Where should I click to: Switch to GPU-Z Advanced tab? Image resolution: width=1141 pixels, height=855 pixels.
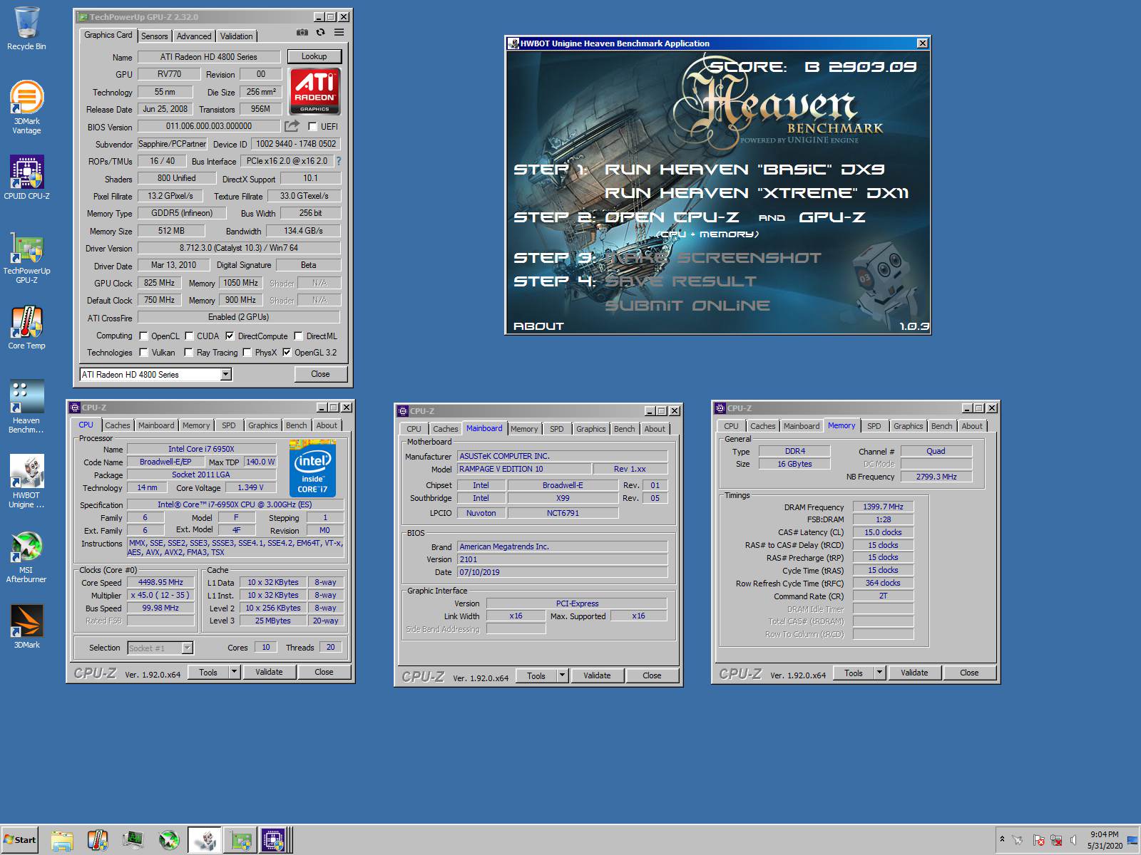coord(194,36)
